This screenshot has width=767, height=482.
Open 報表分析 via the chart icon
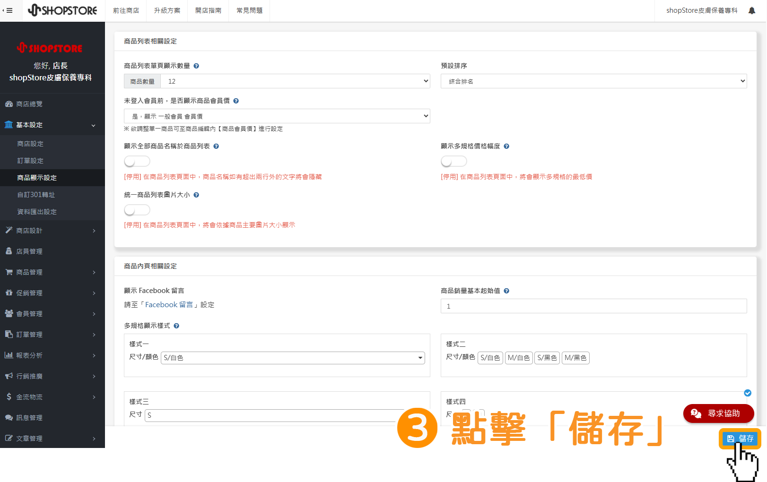(29, 355)
